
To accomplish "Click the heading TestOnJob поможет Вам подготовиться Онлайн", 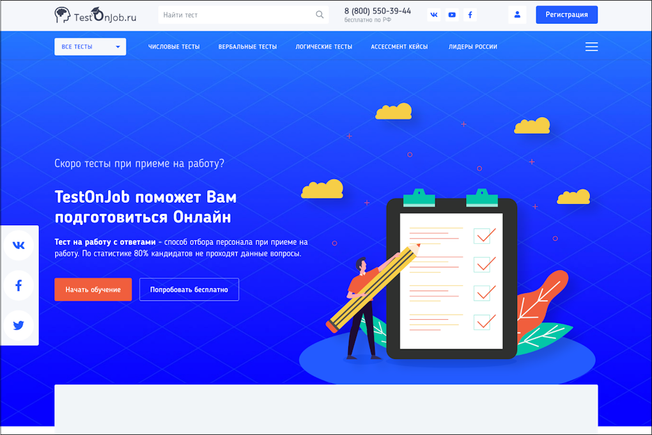I will pyautogui.click(x=146, y=207).
